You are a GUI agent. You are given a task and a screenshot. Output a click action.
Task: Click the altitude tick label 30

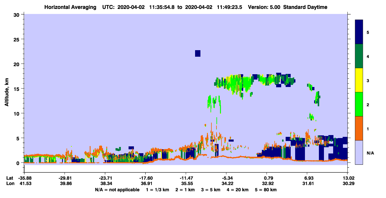pyautogui.click(x=17, y=15)
